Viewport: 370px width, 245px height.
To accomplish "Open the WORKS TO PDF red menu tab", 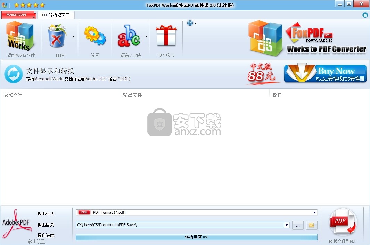I will coord(18,15).
